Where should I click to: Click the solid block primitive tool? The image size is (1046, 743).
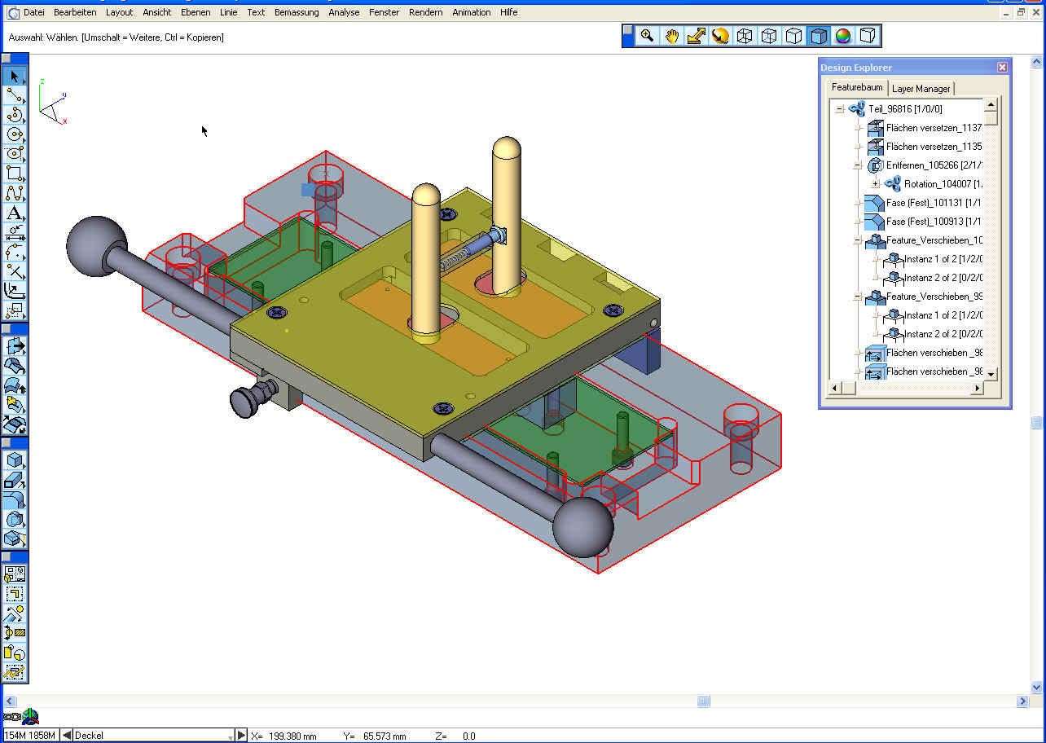point(15,461)
